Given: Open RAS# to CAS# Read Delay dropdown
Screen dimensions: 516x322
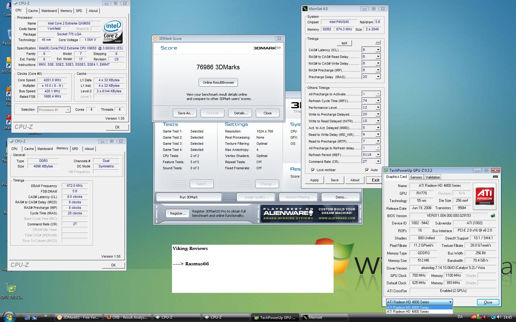Looking at the screenshot, I should tap(378, 56).
